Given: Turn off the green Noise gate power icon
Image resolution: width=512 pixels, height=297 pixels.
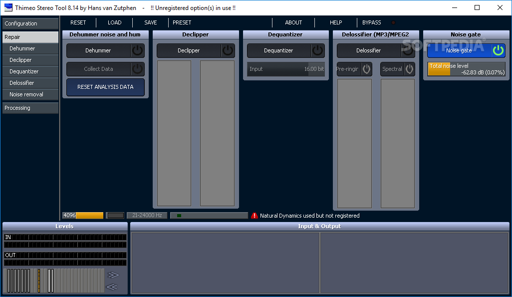Looking at the screenshot, I should pos(499,50).
